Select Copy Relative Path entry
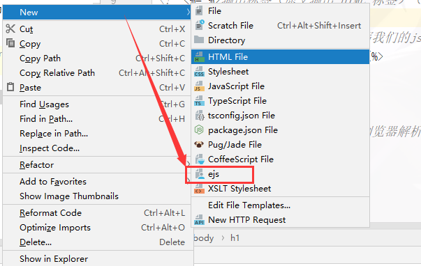 pos(96,73)
